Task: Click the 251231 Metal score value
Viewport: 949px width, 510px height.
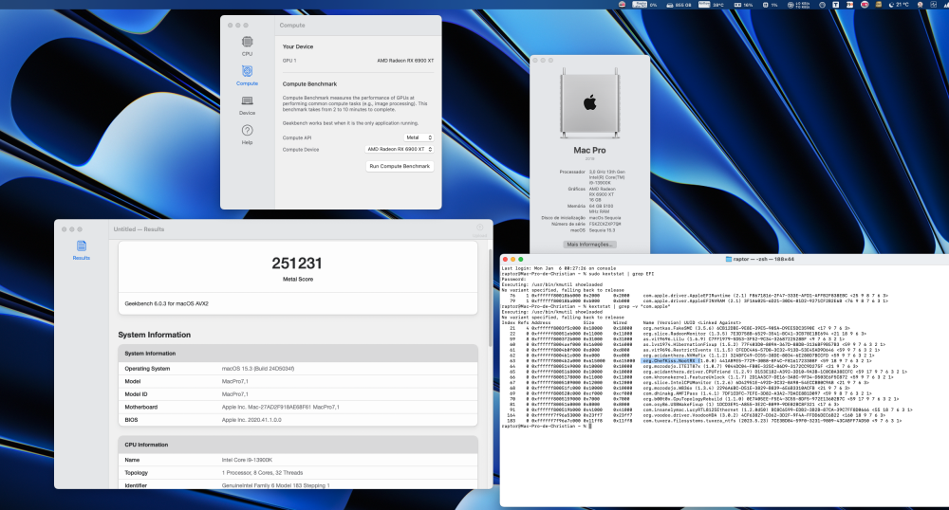Action: (x=296, y=264)
